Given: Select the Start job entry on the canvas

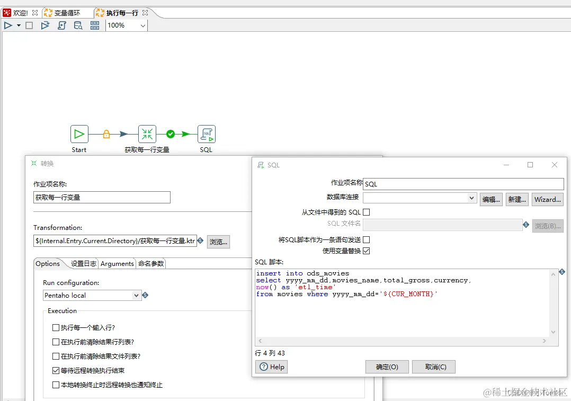Looking at the screenshot, I should (79, 134).
